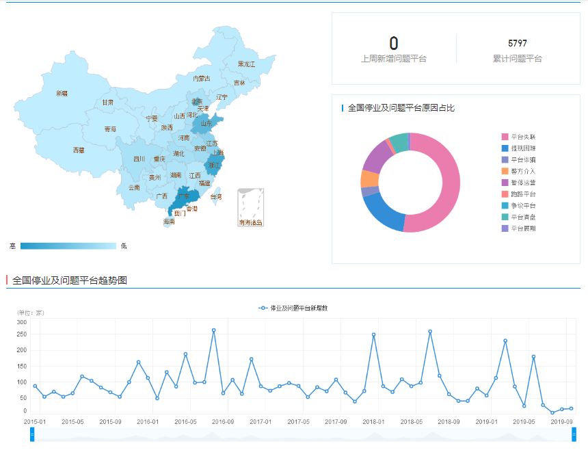This screenshot has width=588, height=450.
Task: Click the left handle of the timeline zoom slider
Action: (32, 434)
